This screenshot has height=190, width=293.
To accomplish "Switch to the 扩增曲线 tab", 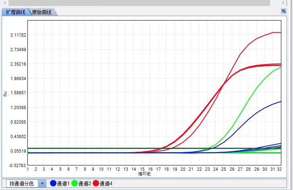I will pyautogui.click(x=15, y=12).
